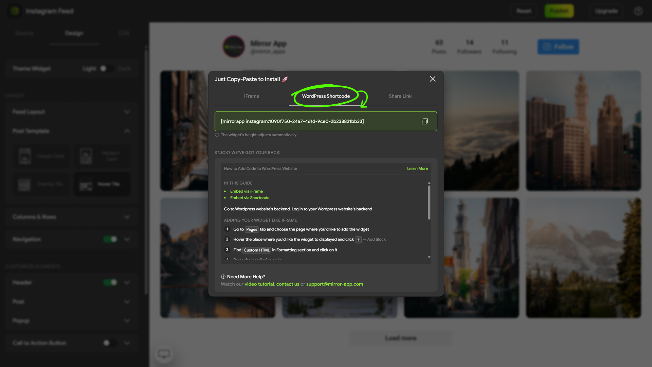Close the install dialog with X
652x367 pixels.
coord(432,79)
